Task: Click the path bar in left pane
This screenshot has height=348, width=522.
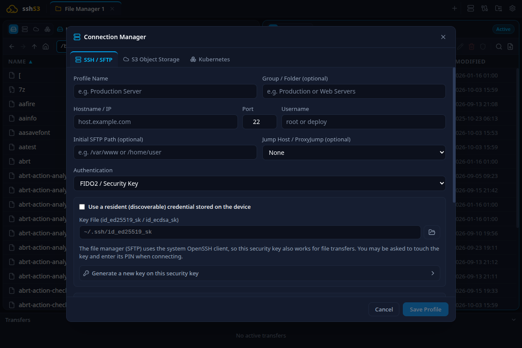Action: pos(61,47)
